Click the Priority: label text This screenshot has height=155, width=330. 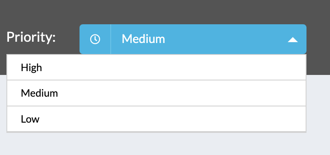tap(31, 37)
